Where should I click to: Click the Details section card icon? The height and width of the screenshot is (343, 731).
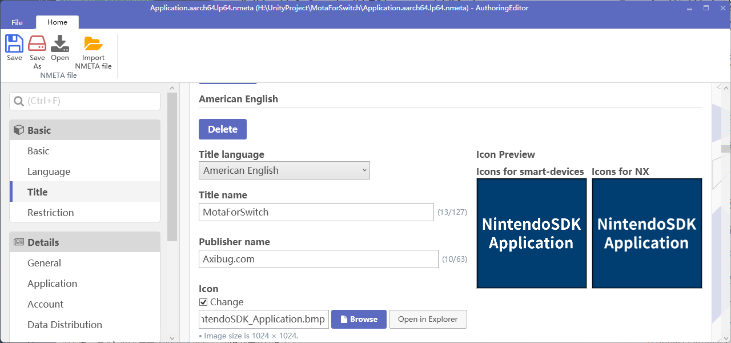tap(19, 242)
